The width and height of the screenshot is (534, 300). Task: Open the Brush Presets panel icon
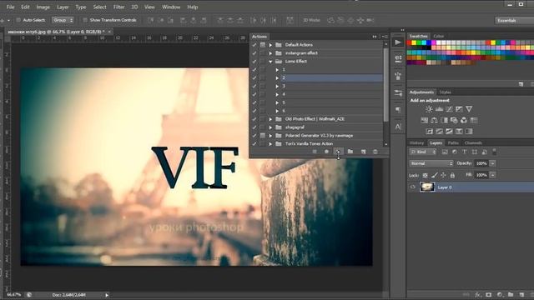click(398, 92)
